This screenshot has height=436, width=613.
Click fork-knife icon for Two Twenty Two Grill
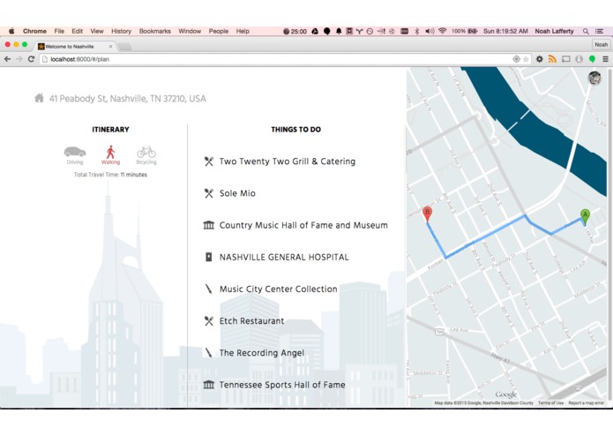209,162
